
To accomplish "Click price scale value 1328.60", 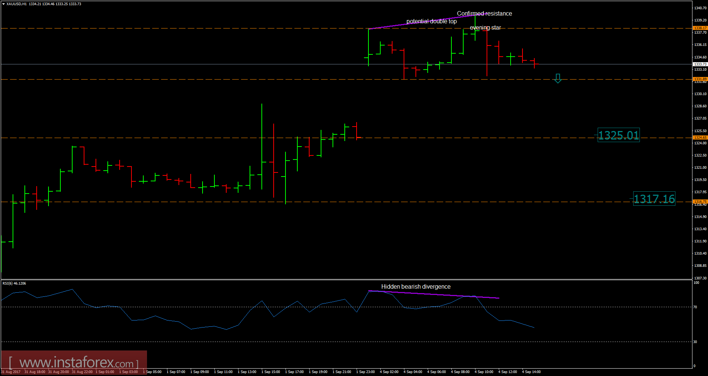I will pyautogui.click(x=700, y=106).
